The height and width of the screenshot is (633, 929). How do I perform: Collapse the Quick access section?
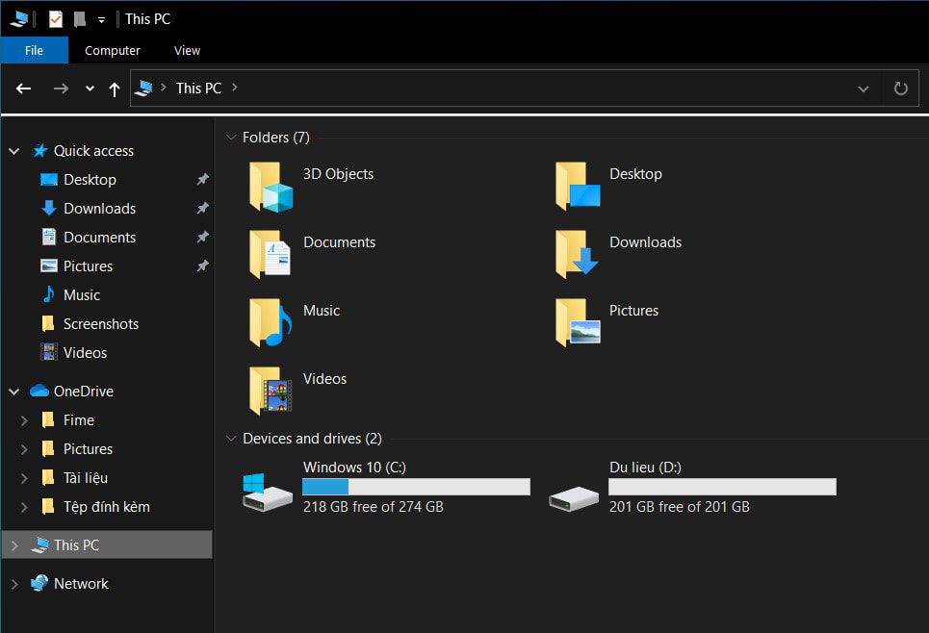pos(13,150)
